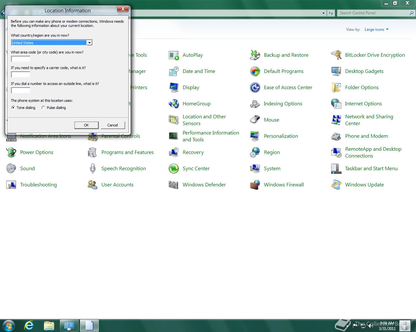The image size is (416, 332).
Task: Open the Notification Area Icons link
Action: pos(45,136)
